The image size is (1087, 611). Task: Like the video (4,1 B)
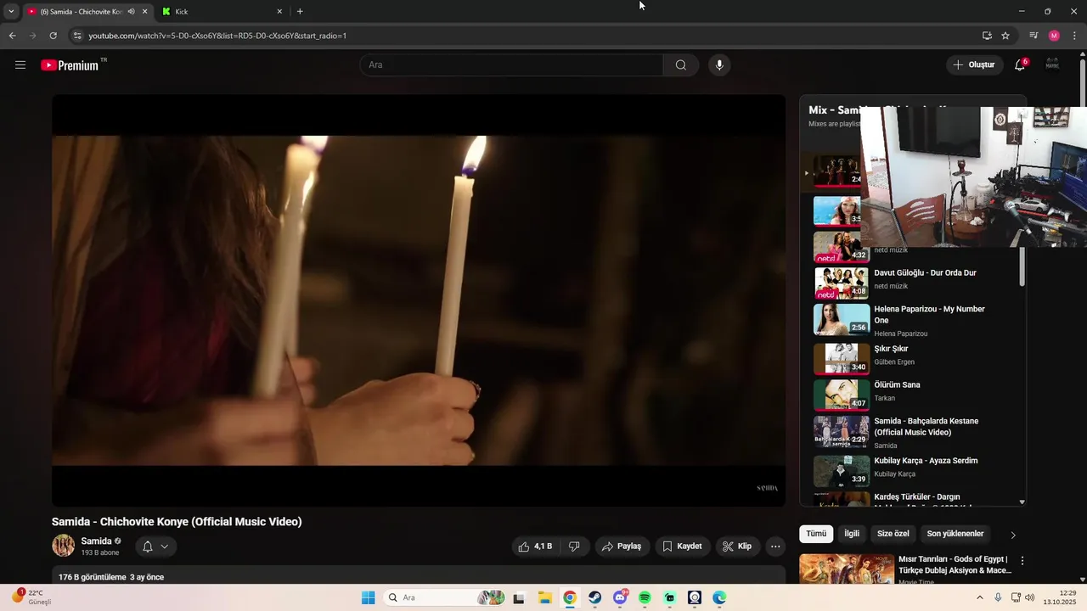tap(535, 547)
